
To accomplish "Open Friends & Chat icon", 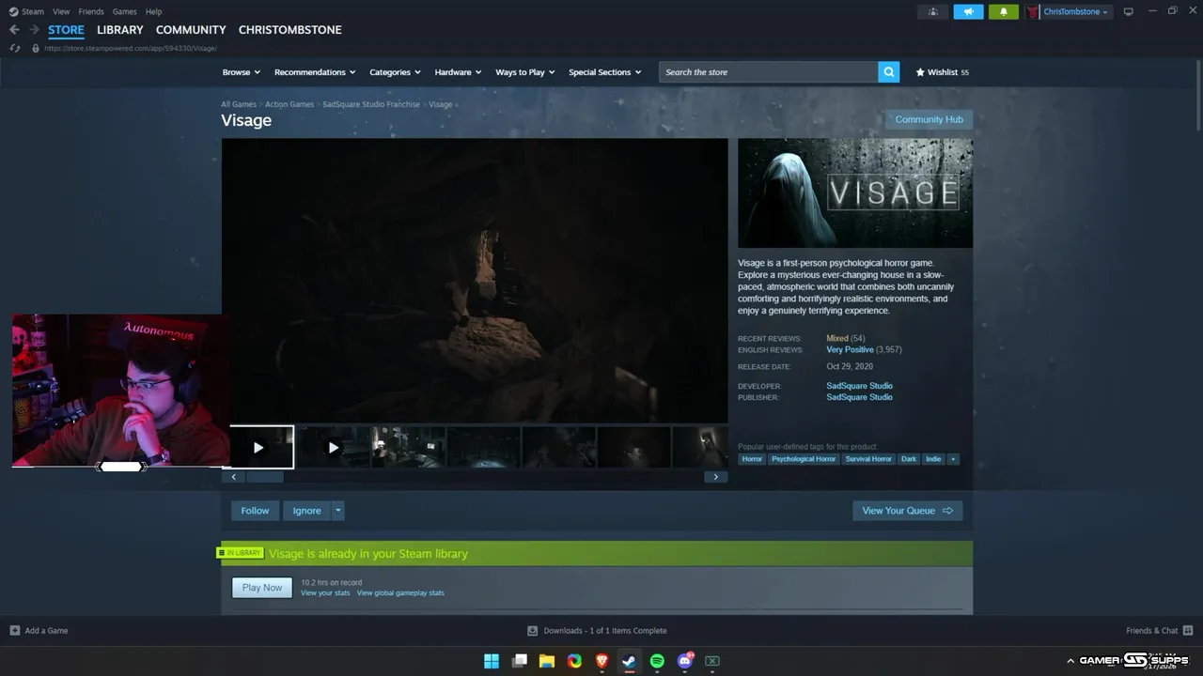I will click(1188, 631).
